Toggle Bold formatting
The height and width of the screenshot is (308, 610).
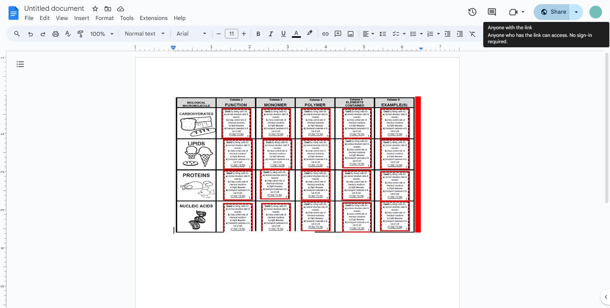(258, 34)
